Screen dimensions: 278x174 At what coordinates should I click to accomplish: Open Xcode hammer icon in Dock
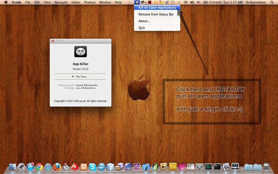[146, 167]
